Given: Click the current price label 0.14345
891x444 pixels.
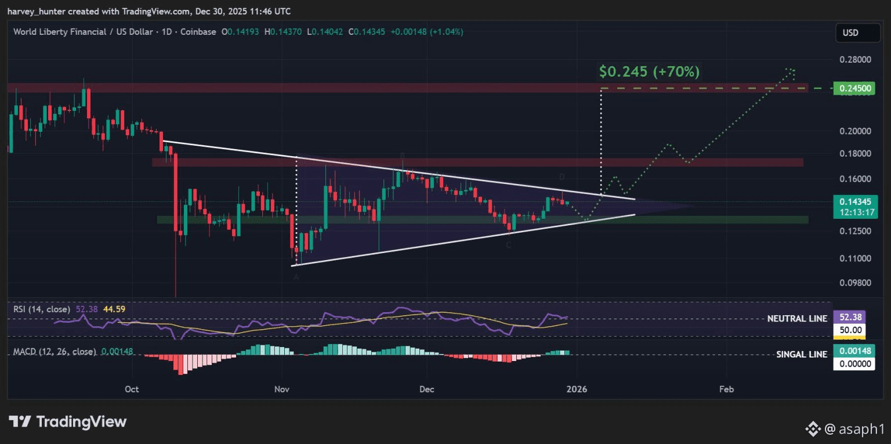Looking at the screenshot, I should [x=854, y=201].
